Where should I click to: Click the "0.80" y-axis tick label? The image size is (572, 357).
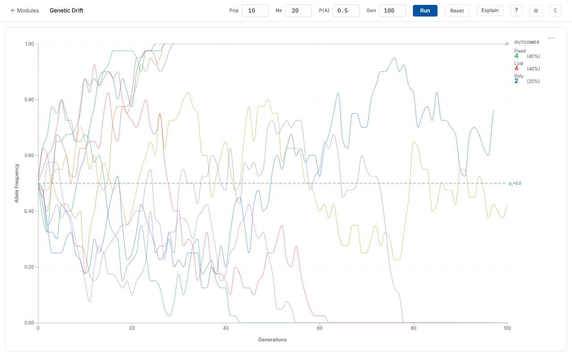coord(29,100)
